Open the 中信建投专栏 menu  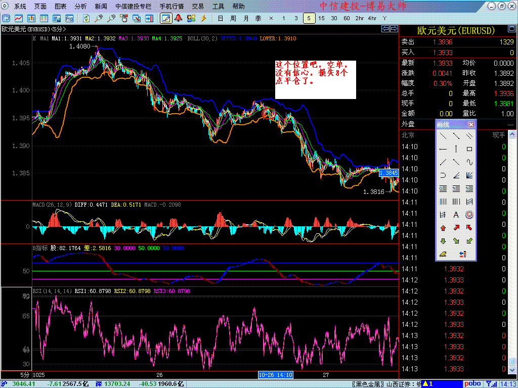click(133, 6)
